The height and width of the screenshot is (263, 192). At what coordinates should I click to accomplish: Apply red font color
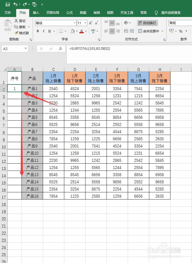point(82,31)
